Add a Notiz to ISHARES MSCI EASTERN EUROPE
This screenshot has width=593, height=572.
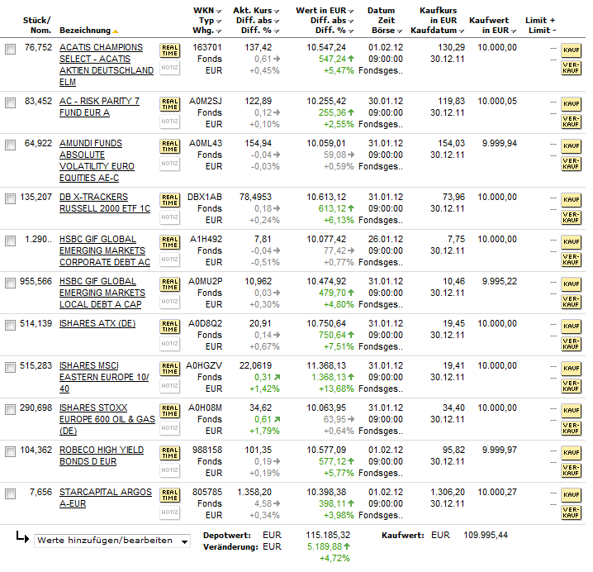pos(170,386)
